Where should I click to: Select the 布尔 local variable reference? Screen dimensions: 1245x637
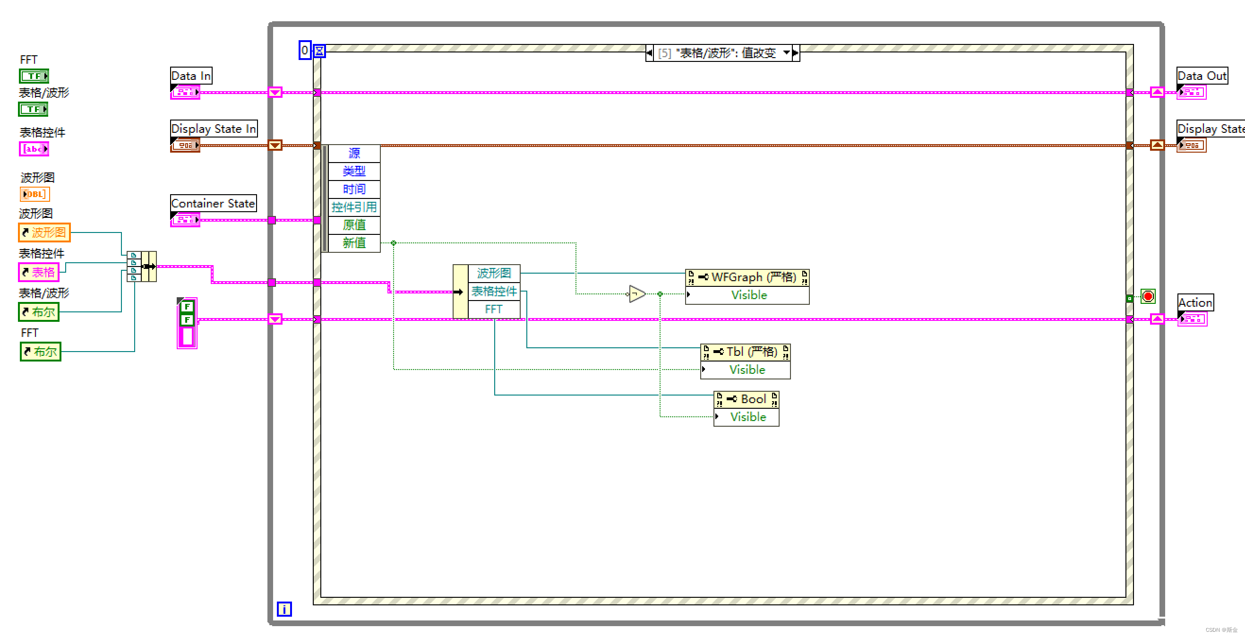click(38, 312)
